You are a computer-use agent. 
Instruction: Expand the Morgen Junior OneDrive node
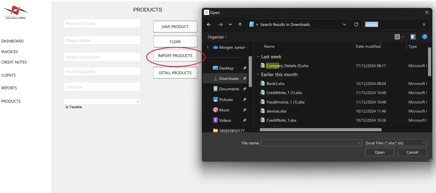[208, 47]
